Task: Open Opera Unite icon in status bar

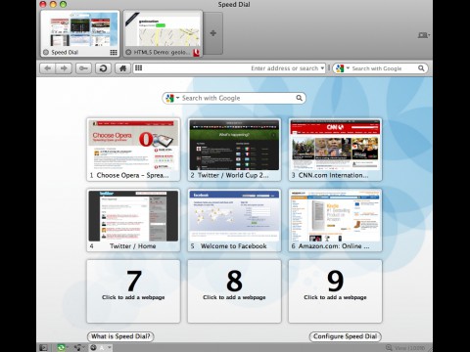Action: pyautogui.click(x=77, y=348)
